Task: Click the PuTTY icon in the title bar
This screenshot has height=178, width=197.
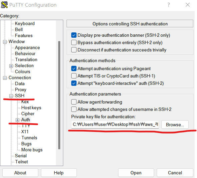Action: point(4,5)
